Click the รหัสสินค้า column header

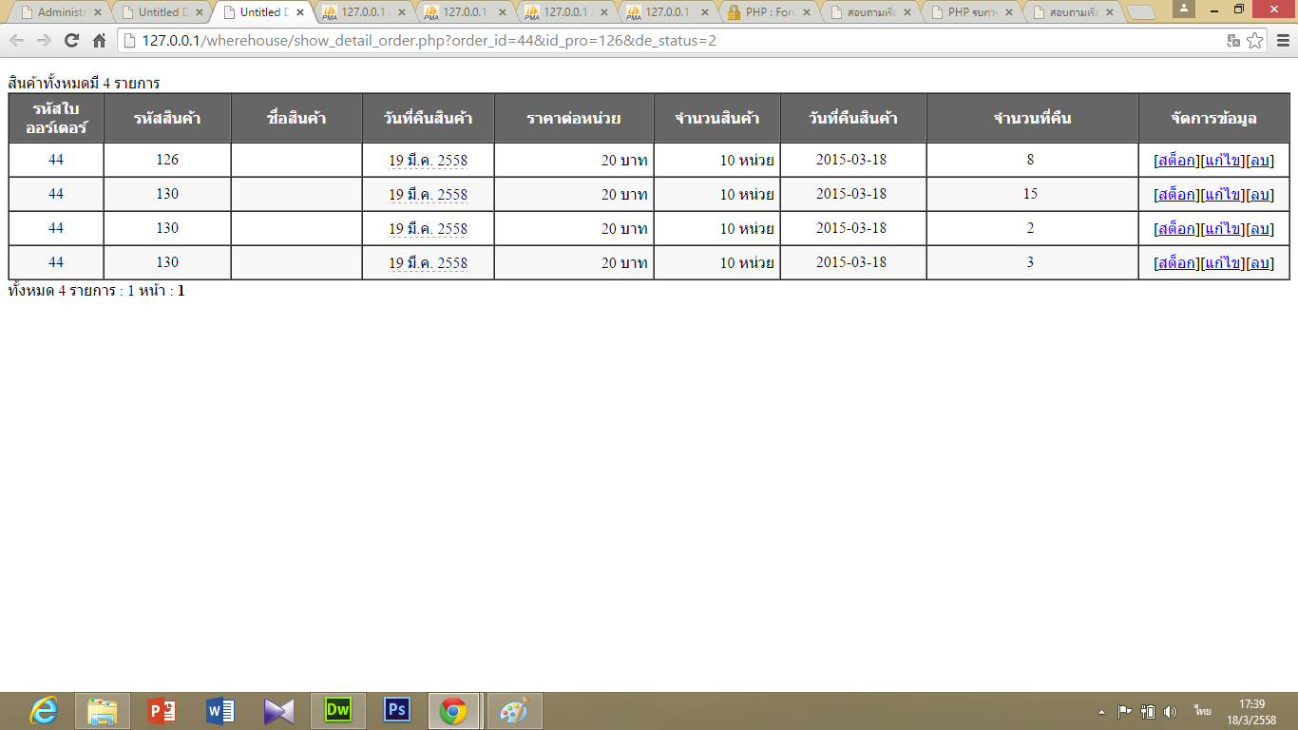click(x=167, y=119)
